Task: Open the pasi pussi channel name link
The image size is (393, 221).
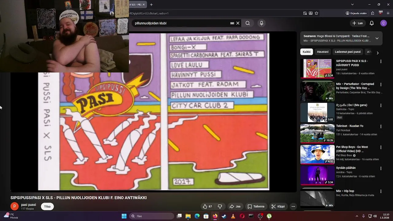Action: point(29,205)
